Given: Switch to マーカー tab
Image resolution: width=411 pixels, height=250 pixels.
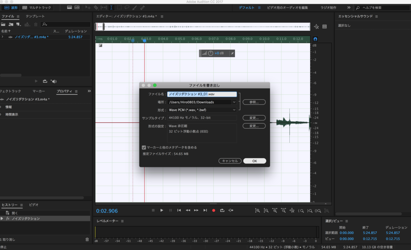Looking at the screenshot, I should point(39,91).
